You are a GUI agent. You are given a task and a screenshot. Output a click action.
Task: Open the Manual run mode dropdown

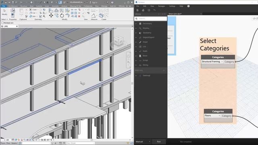click(x=143, y=141)
